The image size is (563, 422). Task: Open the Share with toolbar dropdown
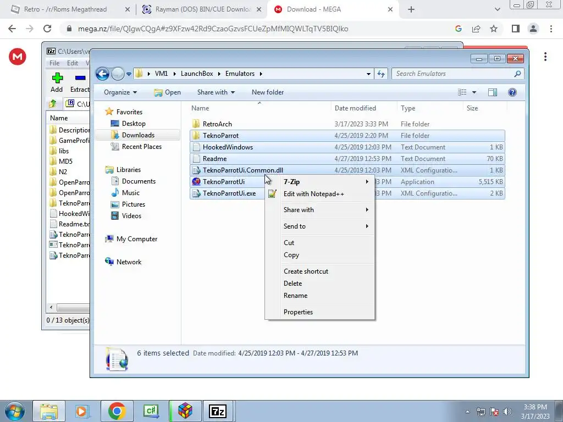pyautogui.click(x=216, y=92)
